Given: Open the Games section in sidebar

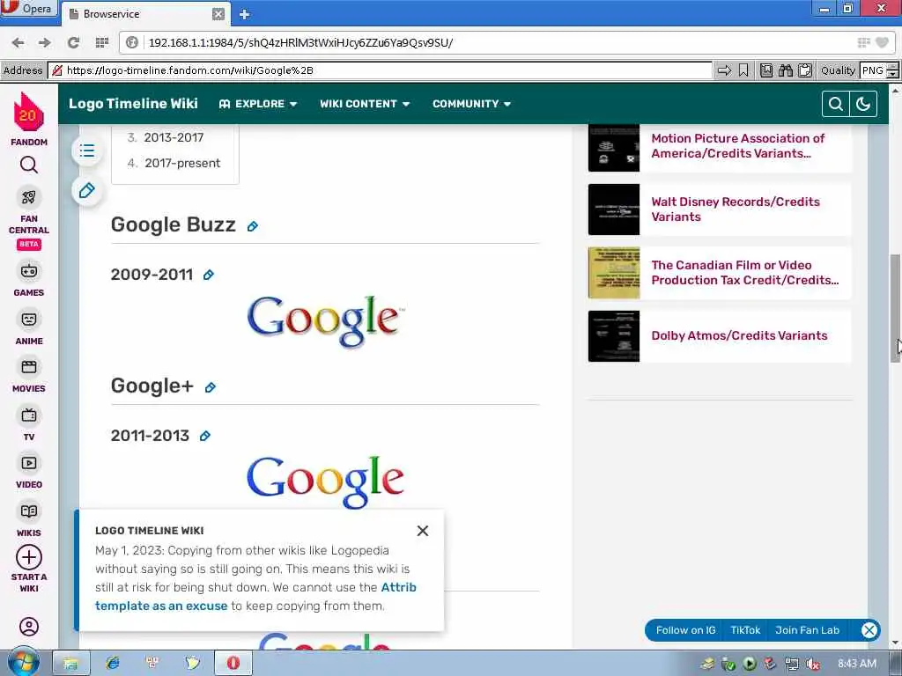Looking at the screenshot, I should [29, 279].
